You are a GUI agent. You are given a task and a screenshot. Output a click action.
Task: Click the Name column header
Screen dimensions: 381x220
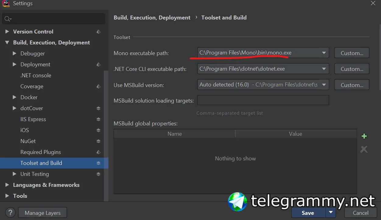(175, 134)
